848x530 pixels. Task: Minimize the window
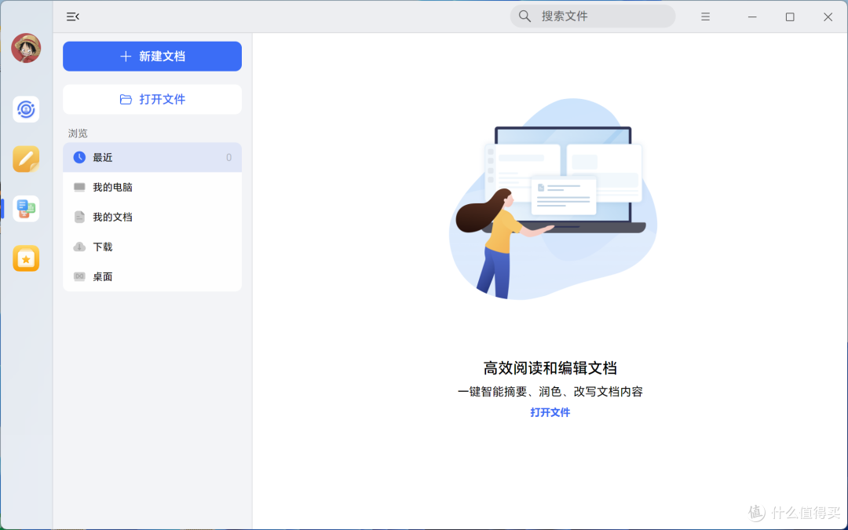click(752, 16)
